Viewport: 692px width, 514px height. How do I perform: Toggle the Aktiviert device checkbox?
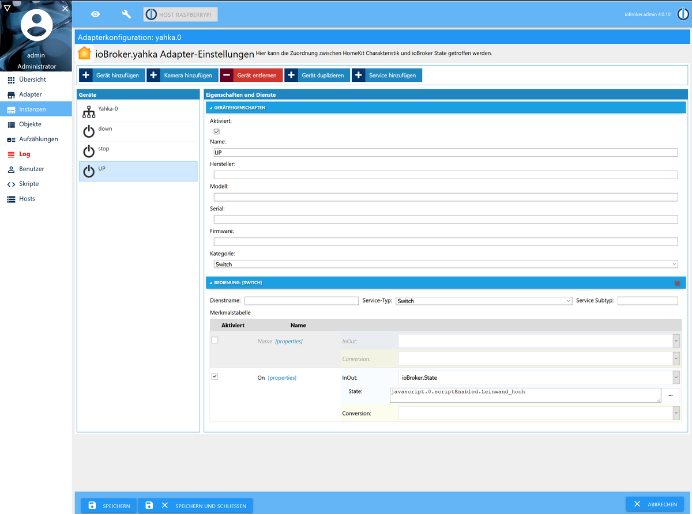[x=217, y=132]
